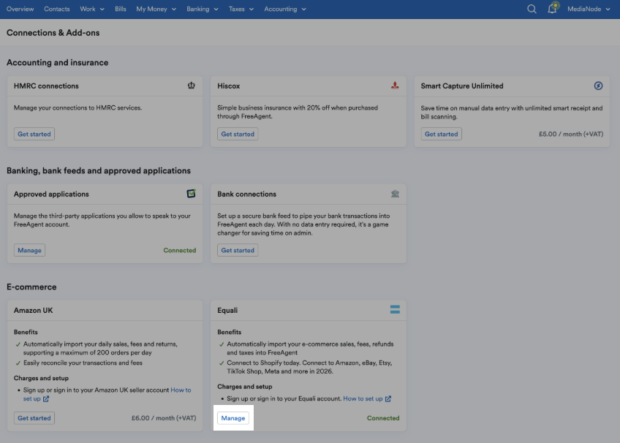Manage Approved applications
This screenshot has height=443, width=620.
pyautogui.click(x=29, y=250)
